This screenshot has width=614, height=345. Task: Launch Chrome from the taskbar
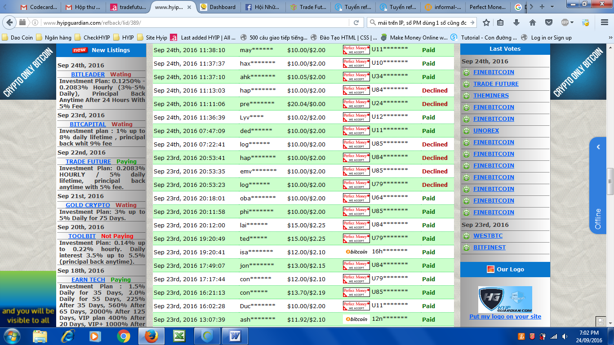tap(124, 336)
